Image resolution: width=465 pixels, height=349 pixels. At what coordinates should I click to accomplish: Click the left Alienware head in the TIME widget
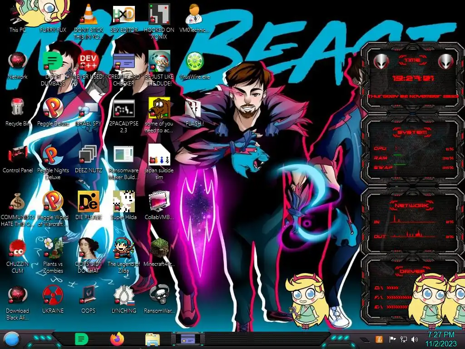point(381,61)
